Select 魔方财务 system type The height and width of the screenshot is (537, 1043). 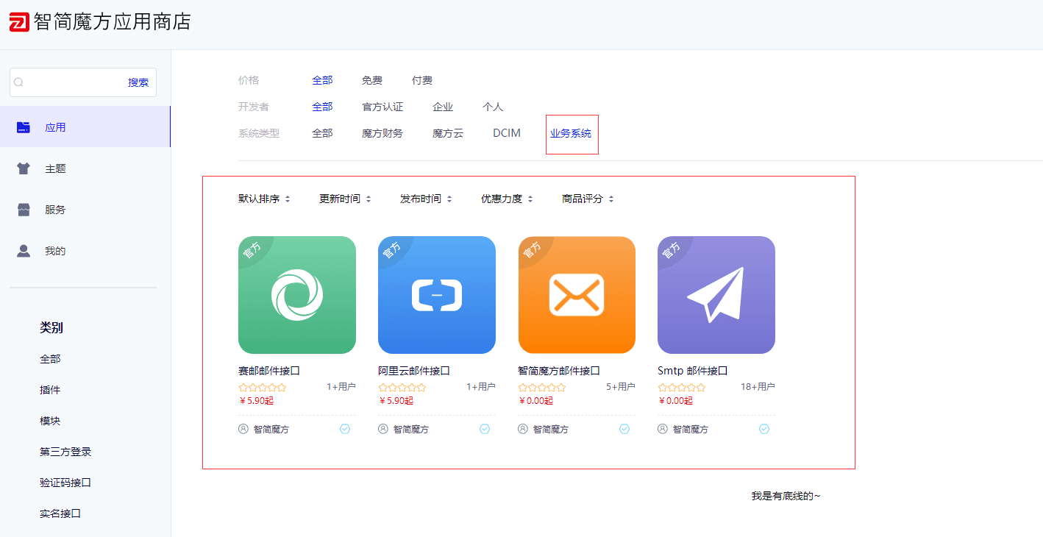pos(382,133)
